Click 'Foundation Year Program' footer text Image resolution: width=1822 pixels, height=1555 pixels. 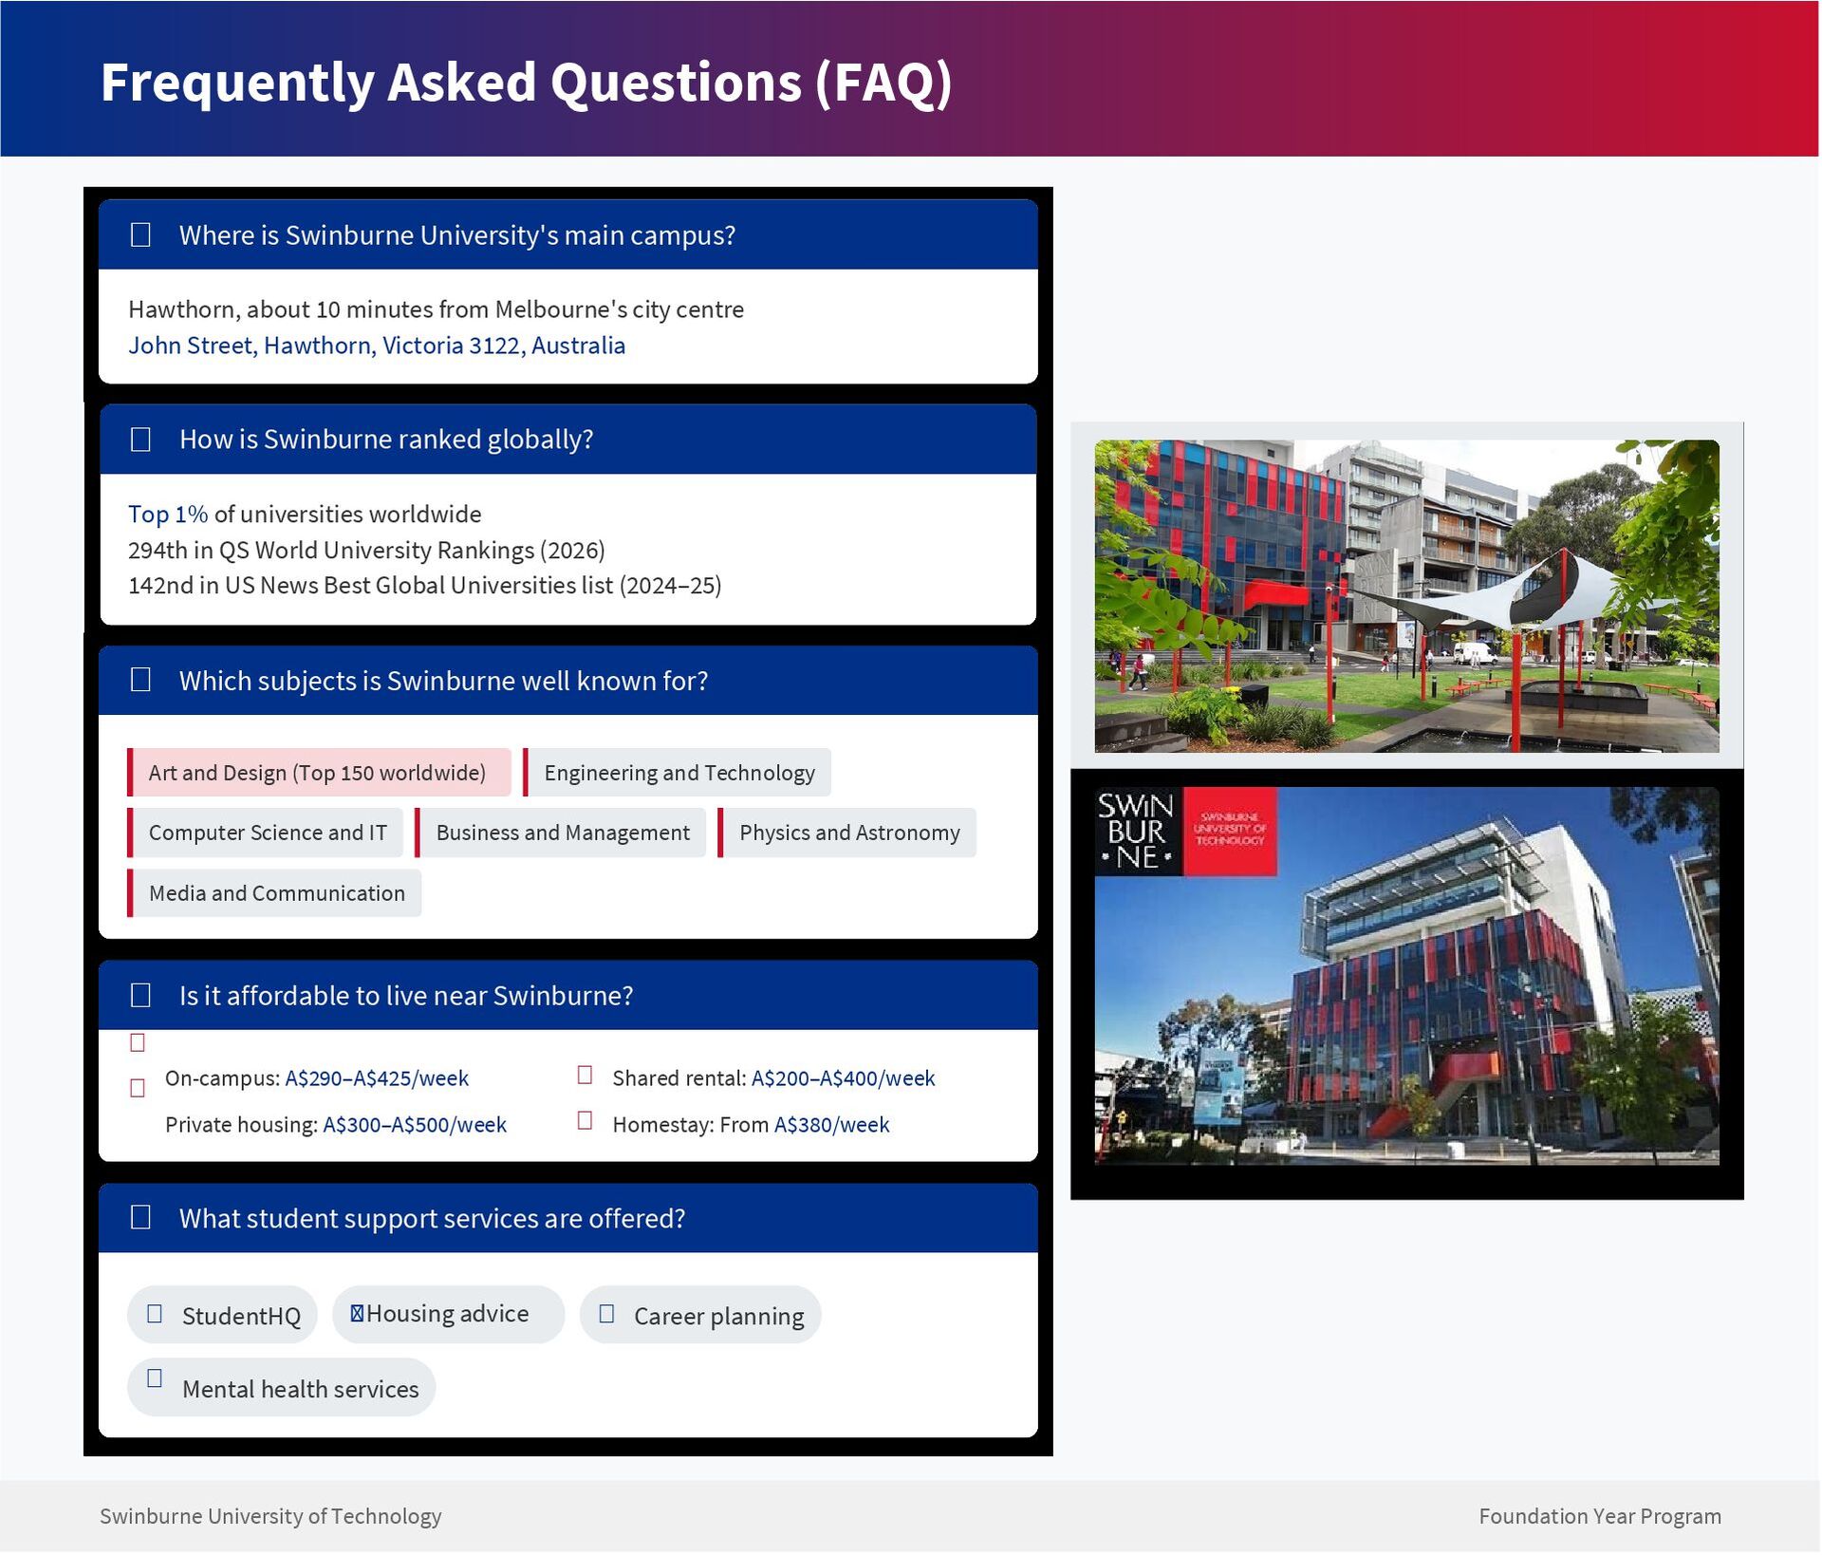click(1600, 1516)
